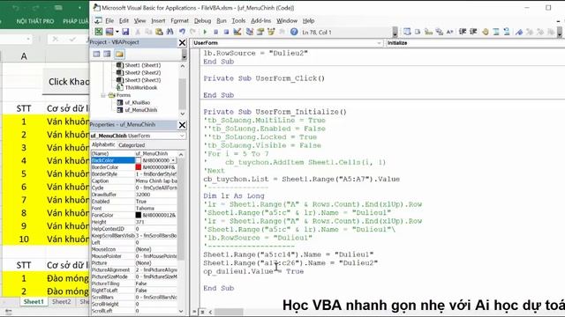The image size is (565, 317).
Task: Open Find with binoculars icon
Action: (x=169, y=32)
